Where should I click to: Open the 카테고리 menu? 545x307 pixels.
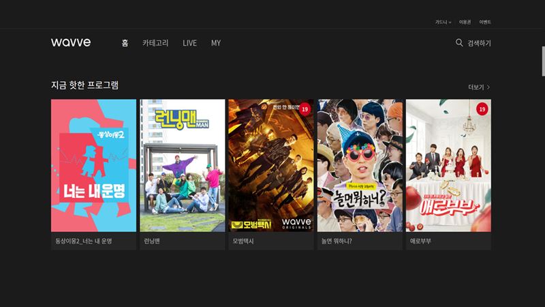155,43
